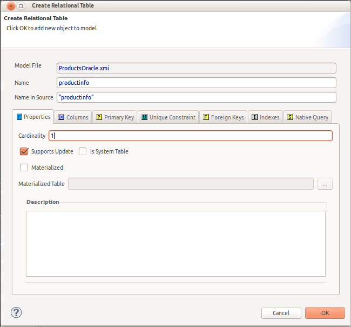Screen dimensions: 351x327
Task: Click the Name In Source field
Action: coord(197,97)
